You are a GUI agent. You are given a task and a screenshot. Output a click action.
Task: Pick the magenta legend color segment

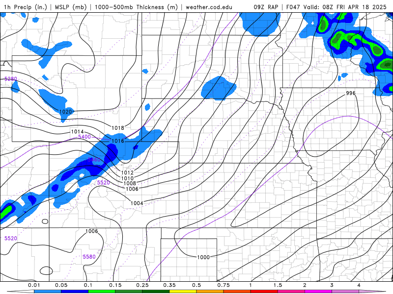318,292
